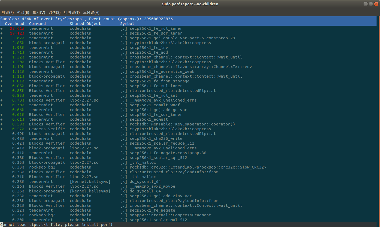
Task: Expand the 19.12% secp256k1_fe_sqr_inner entry
Action: (x=2, y=33)
